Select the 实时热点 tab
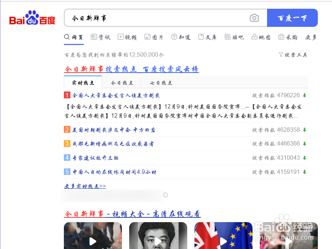The width and height of the screenshot is (332, 249). (x=83, y=83)
